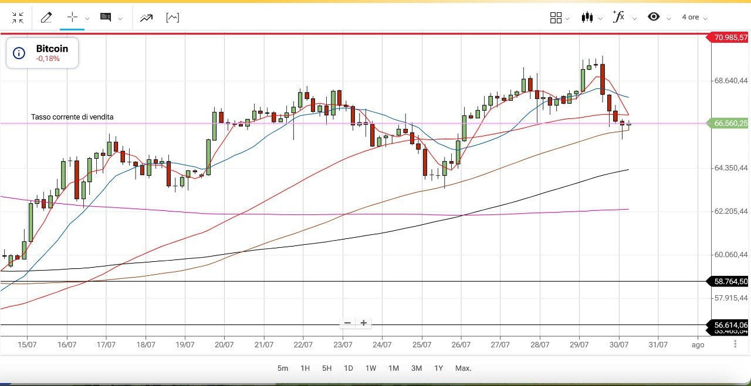Expand the chevron next to the comment tool
This screenshot has width=751, height=386.
(120, 18)
